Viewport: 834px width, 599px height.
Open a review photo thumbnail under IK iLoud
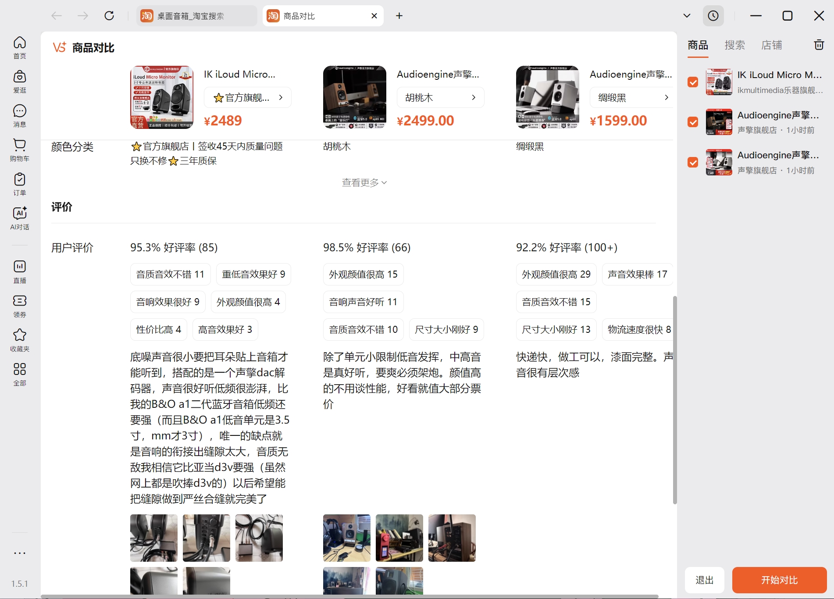(x=153, y=538)
